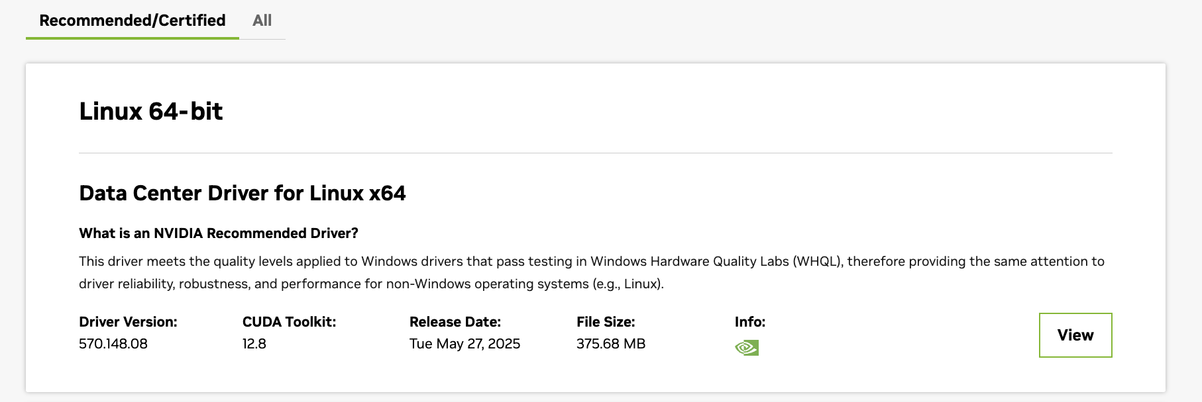The image size is (1202, 402).
Task: Click the CUDA Toolkit label
Action: tap(289, 322)
